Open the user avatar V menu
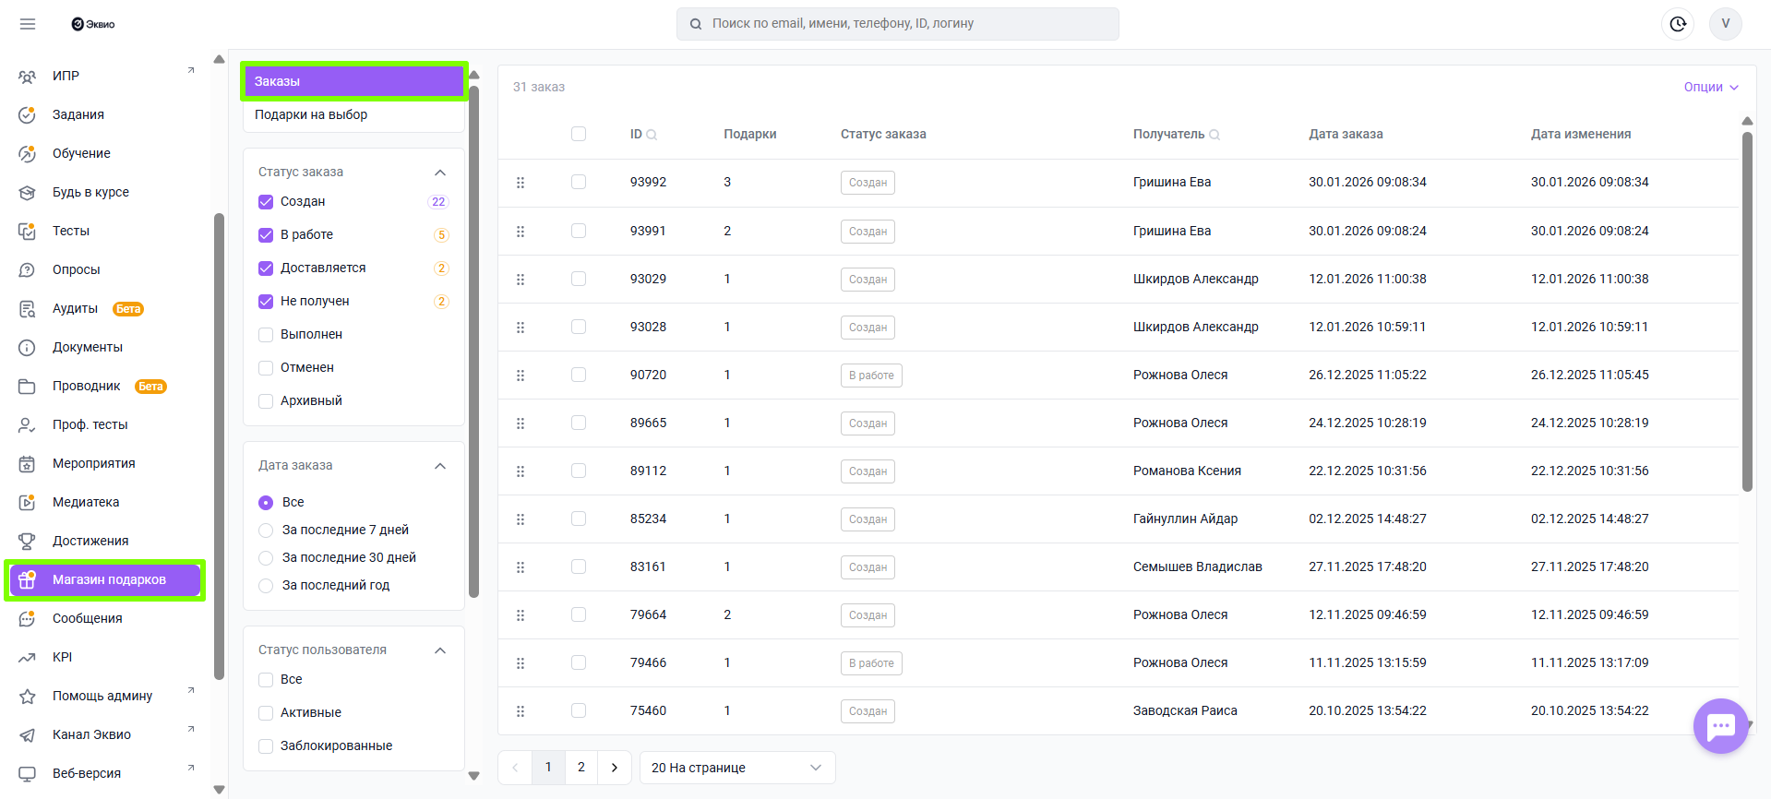This screenshot has height=799, width=1771. click(x=1725, y=24)
